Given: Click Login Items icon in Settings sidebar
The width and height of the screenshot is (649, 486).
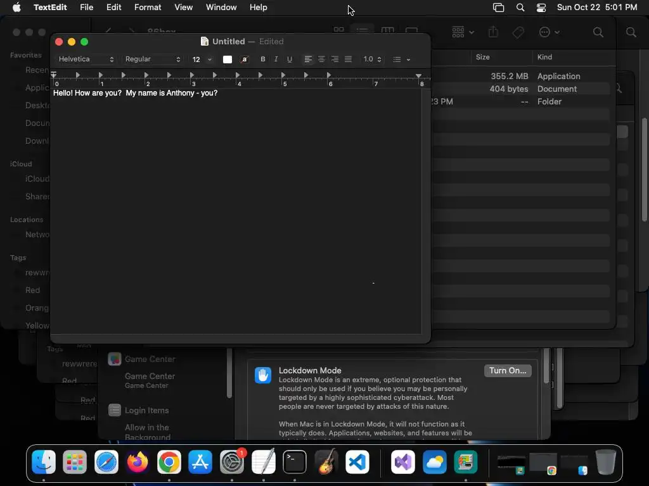Looking at the screenshot, I should pos(115,410).
